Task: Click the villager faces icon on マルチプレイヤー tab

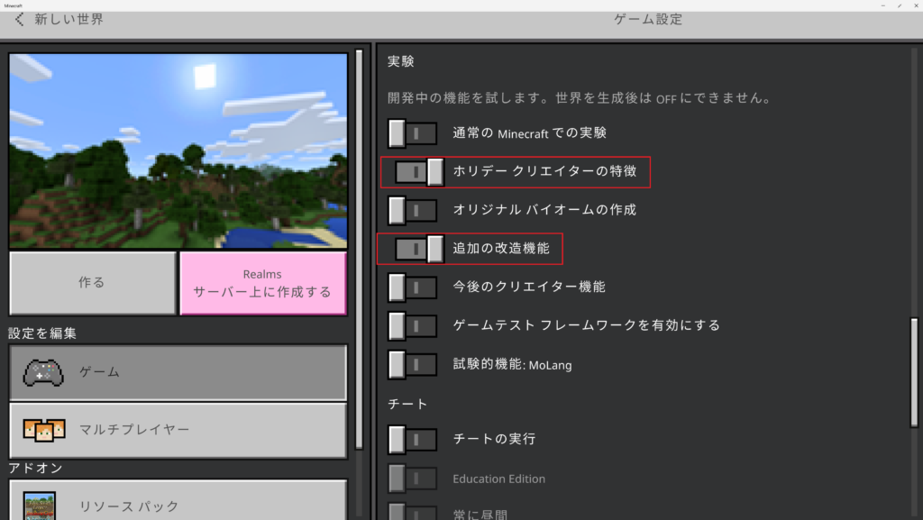Action: 42,431
